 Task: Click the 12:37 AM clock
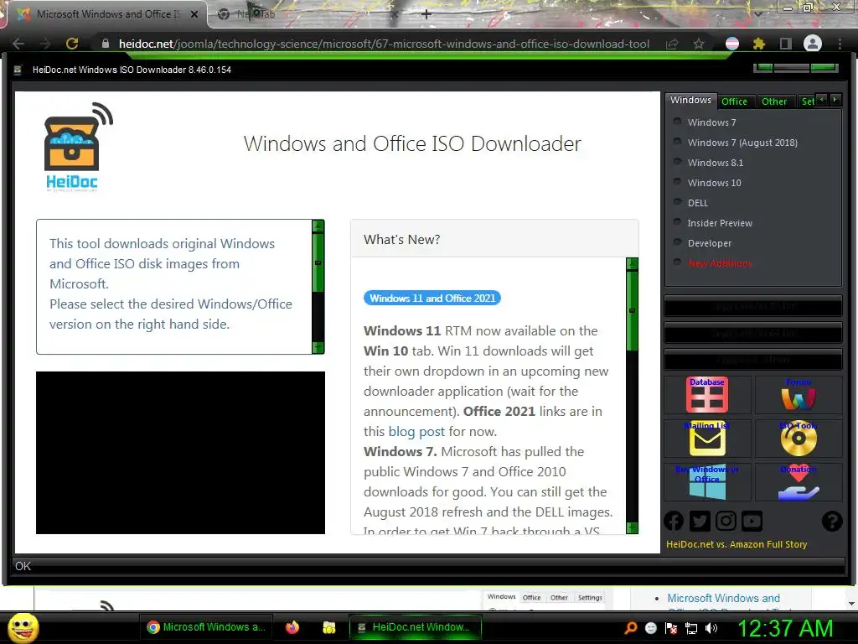pyautogui.click(x=786, y=628)
